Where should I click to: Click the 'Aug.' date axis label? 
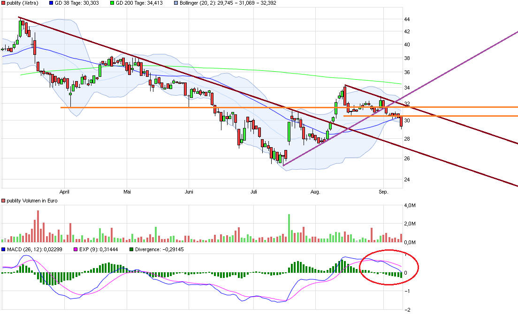coord(315,192)
